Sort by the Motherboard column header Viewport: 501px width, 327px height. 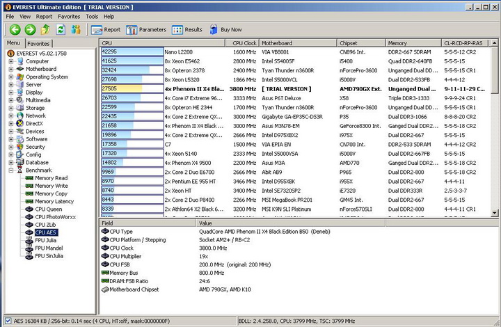click(x=298, y=43)
